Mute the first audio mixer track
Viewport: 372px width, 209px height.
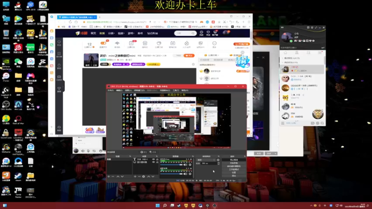185,165
